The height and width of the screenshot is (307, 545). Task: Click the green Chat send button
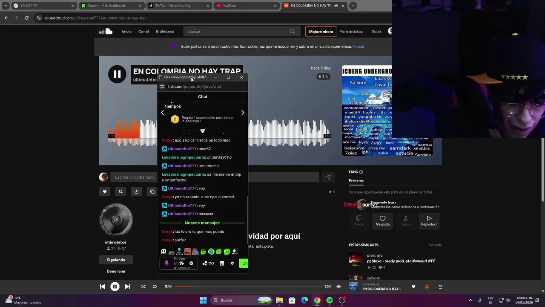(x=244, y=263)
